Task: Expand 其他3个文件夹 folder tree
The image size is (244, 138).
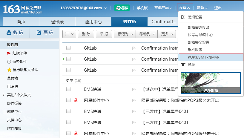Action: pyautogui.click(x=4, y=95)
